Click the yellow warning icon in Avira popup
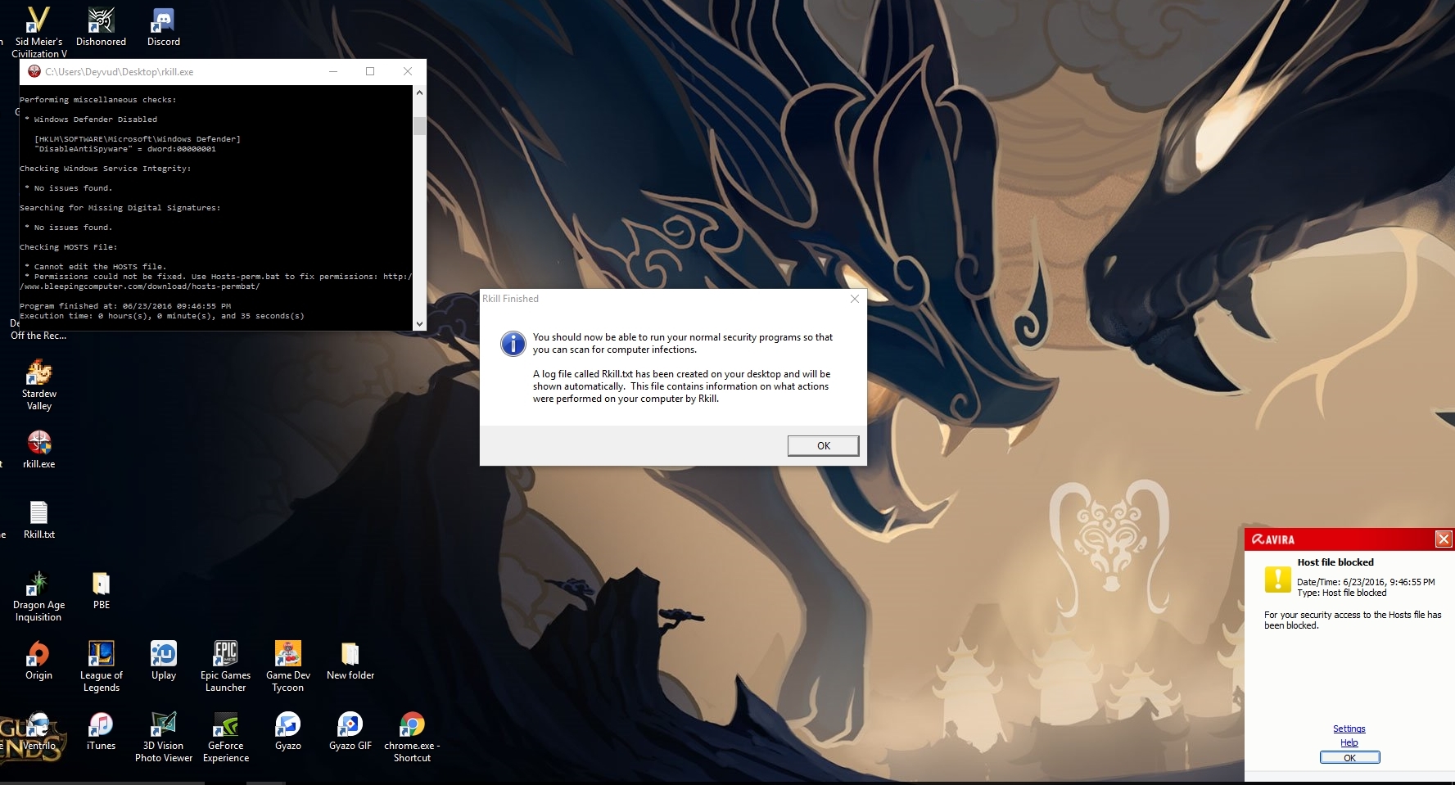The height and width of the screenshot is (785, 1455). [x=1277, y=579]
